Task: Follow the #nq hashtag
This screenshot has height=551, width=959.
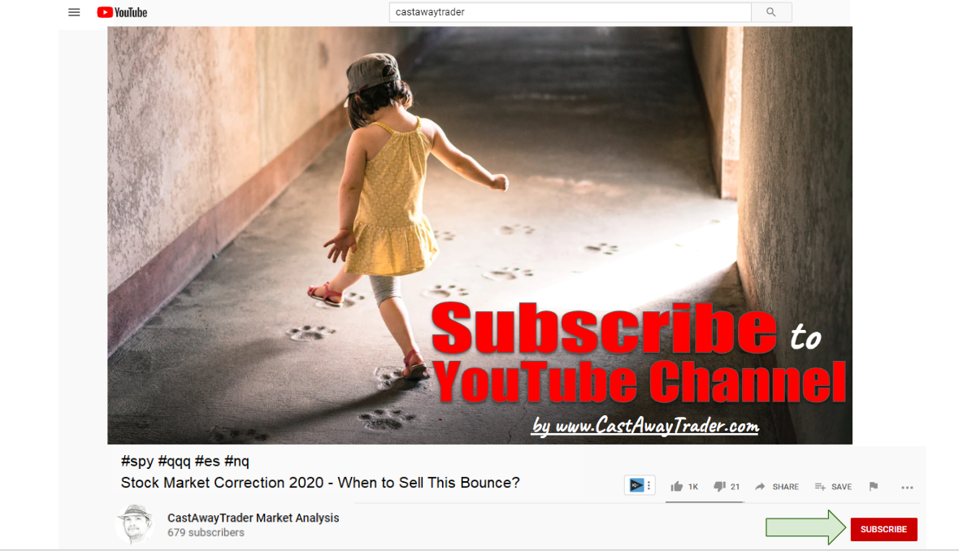Action: point(236,461)
